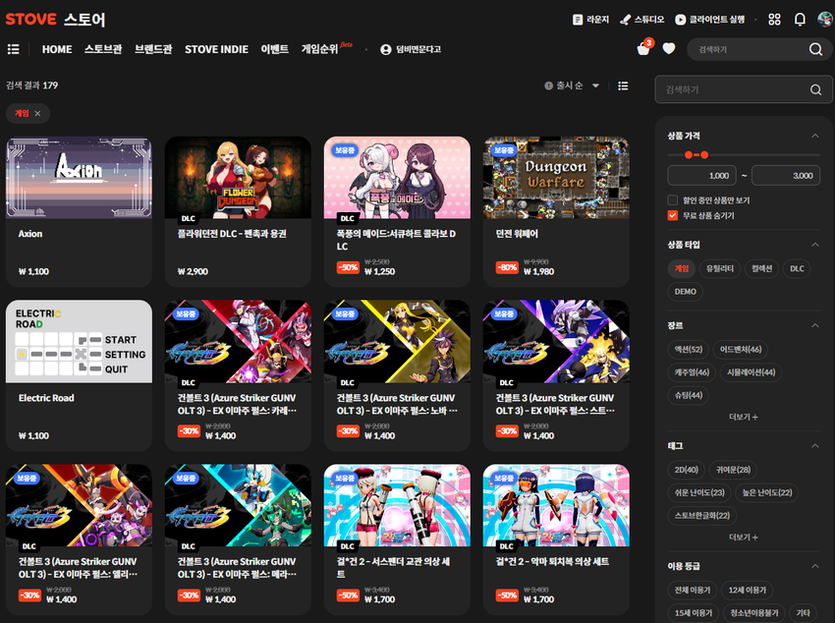Open the 브랜드관 menu
This screenshot has height=623, width=835.
153,49
